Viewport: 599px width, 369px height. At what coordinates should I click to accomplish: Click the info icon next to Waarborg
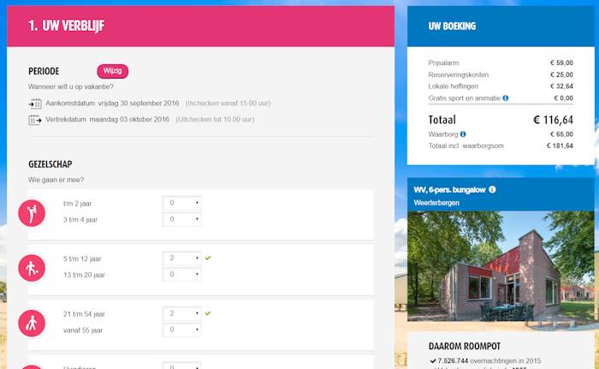[463, 134]
